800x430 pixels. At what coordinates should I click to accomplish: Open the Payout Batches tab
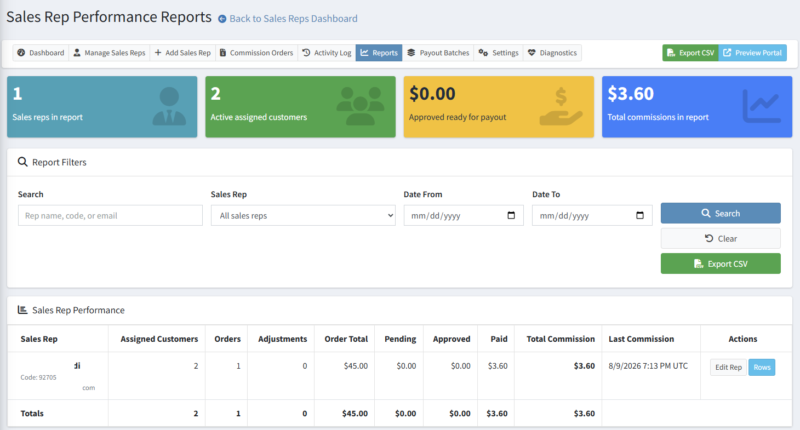coord(438,53)
